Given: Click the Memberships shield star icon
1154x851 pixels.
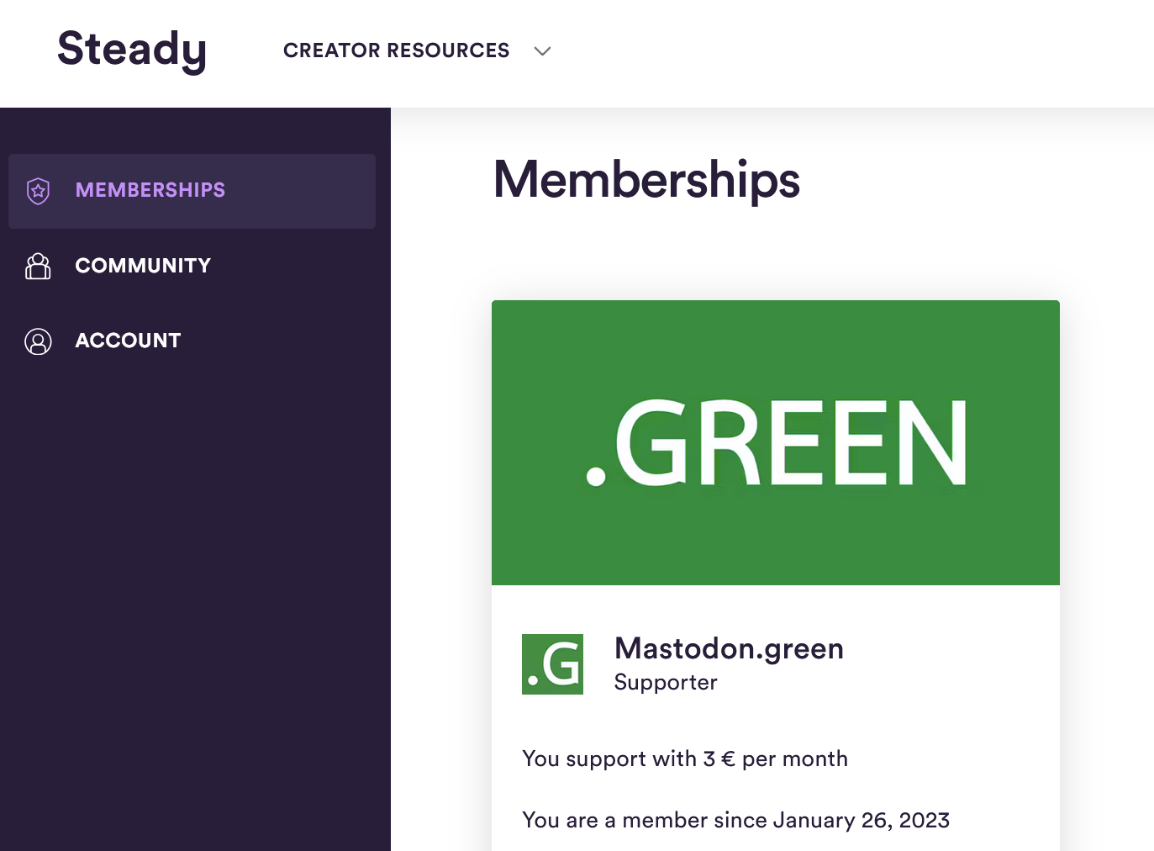Looking at the screenshot, I should [38, 191].
